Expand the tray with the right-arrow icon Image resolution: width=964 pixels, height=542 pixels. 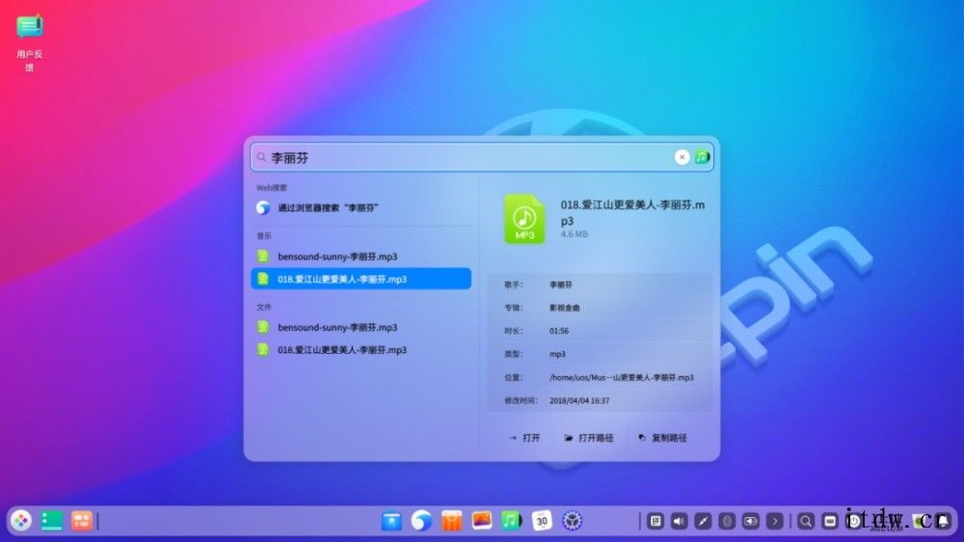coord(775,522)
